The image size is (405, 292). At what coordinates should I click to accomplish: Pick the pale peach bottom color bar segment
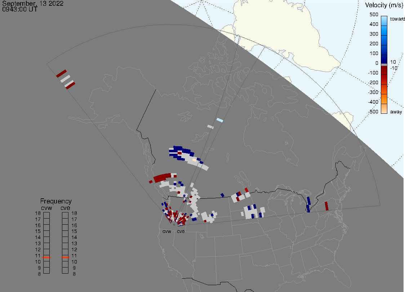click(x=384, y=109)
